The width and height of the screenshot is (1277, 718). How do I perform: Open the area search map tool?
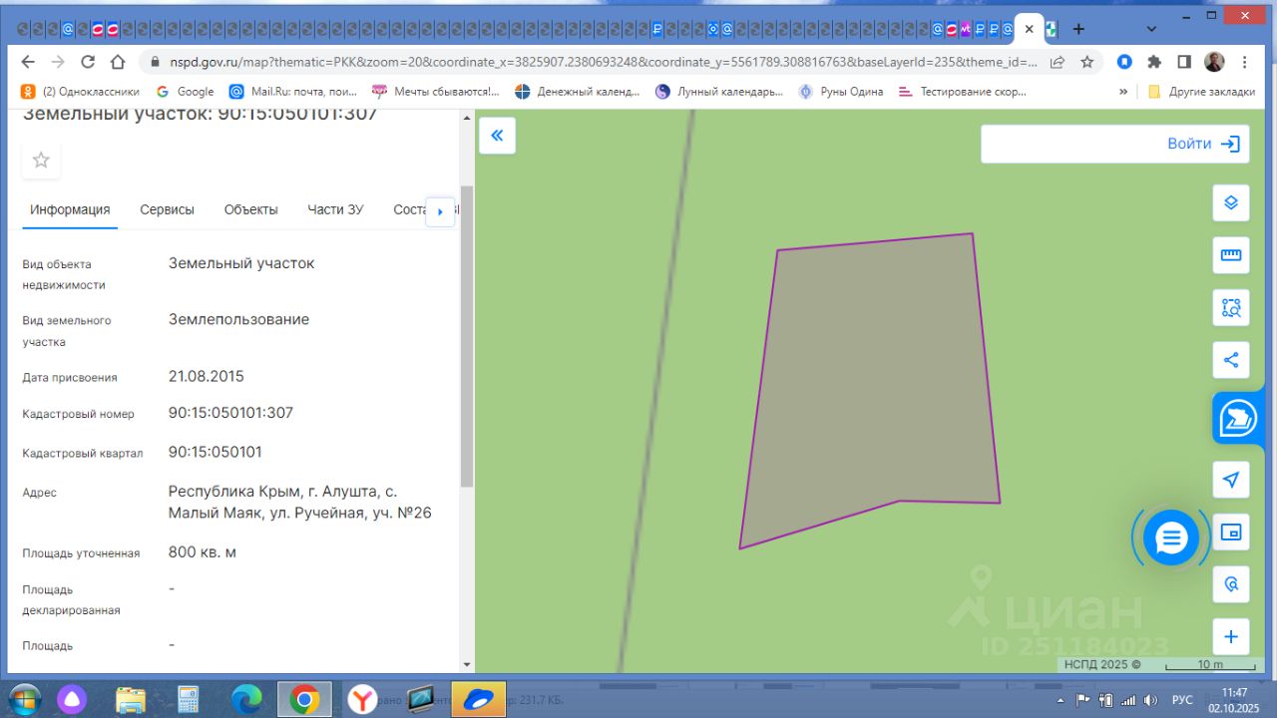(1231, 308)
